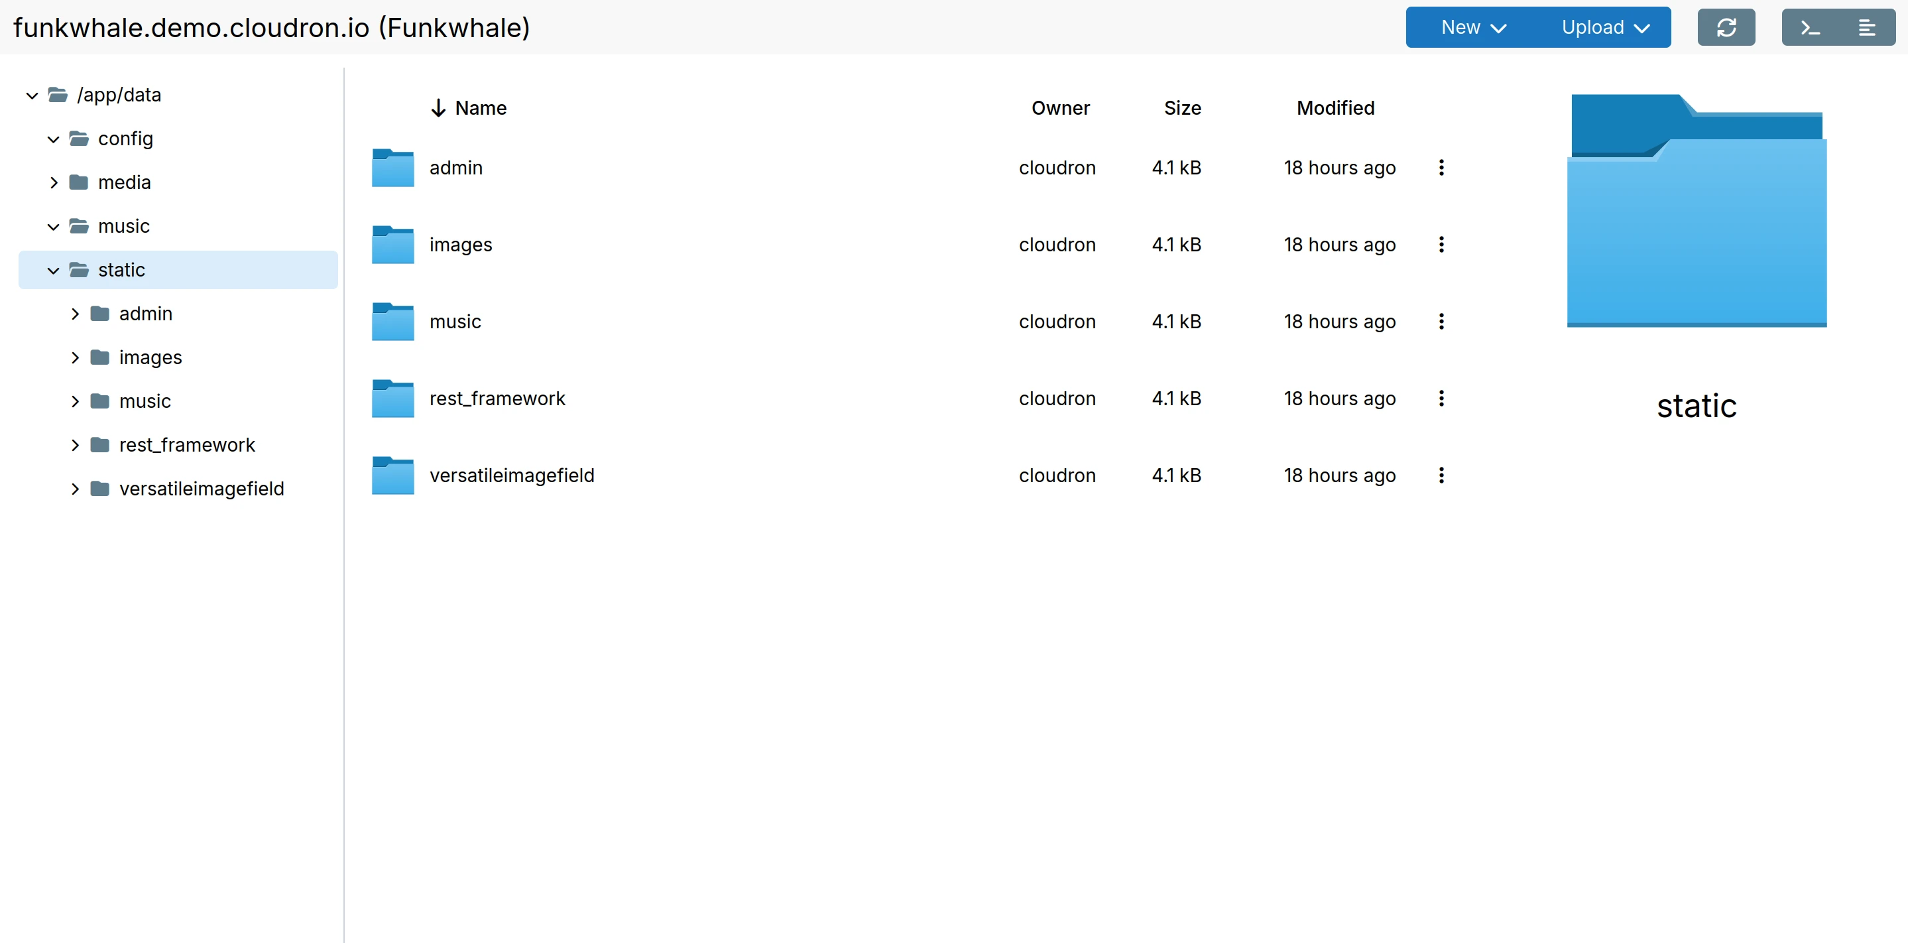Image resolution: width=1908 pixels, height=943 pixels.
Task: Open the kebab menu for the music row
Action: point(1441,322)
